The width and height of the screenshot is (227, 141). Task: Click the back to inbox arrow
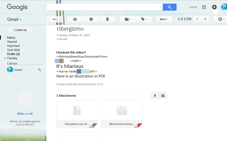[54, 19]
